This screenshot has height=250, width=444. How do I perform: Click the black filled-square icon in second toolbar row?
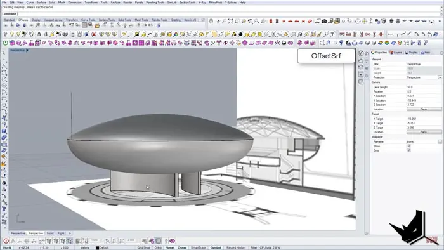[x=137, y=34]
